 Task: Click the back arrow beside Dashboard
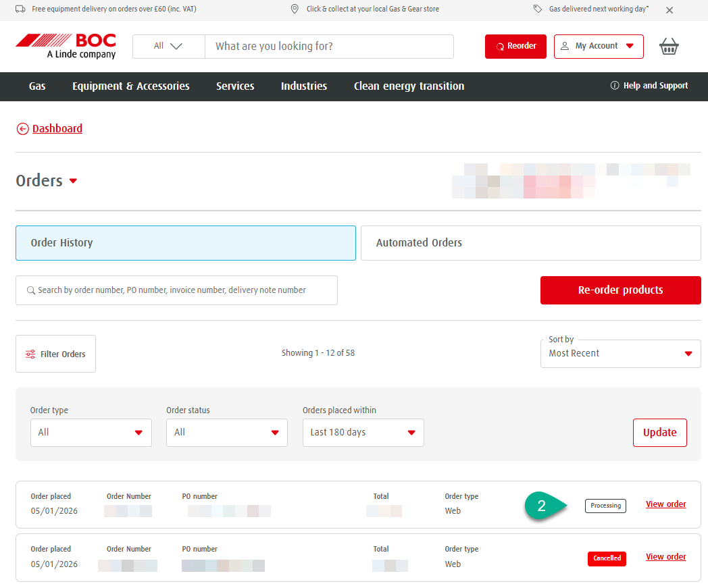coord(22,128)
